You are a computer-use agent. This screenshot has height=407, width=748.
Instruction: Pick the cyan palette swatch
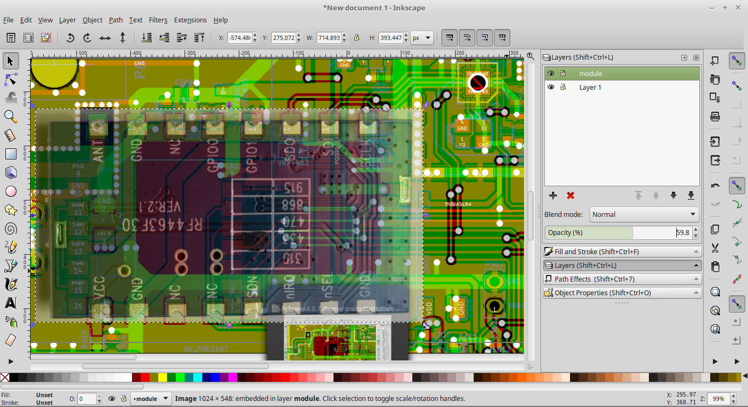tap(198, 377)
